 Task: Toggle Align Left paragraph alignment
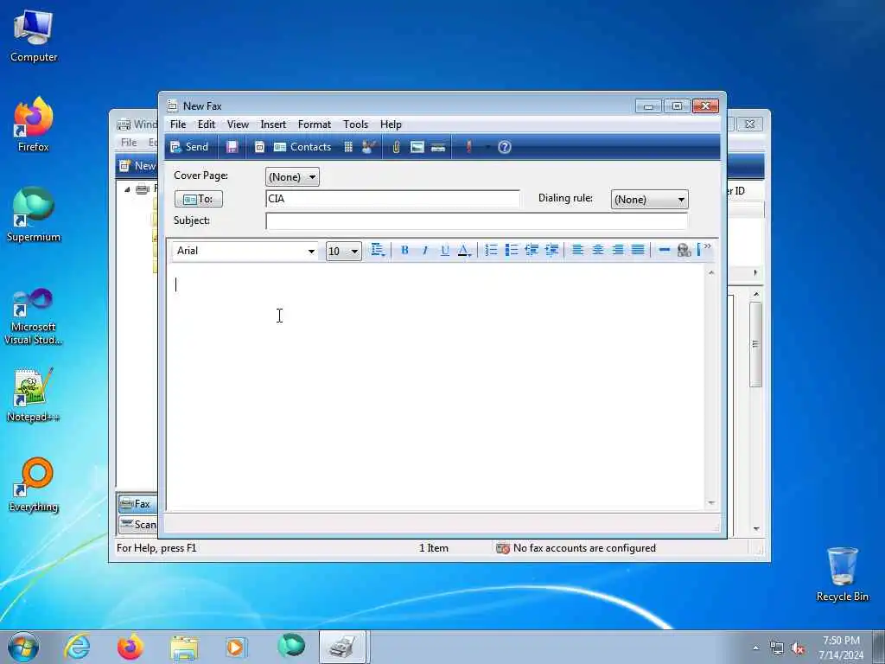pos(577,250)
